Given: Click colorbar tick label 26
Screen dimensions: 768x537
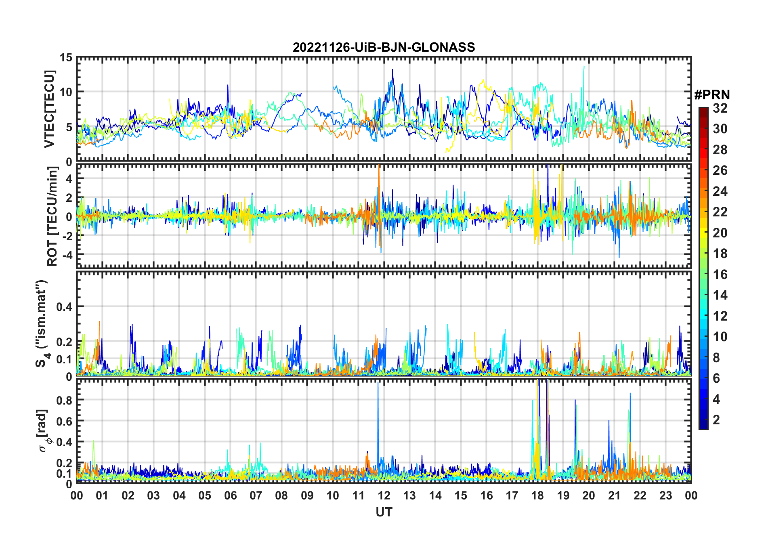Looking at the screenshot, I should tap(720, 170).
